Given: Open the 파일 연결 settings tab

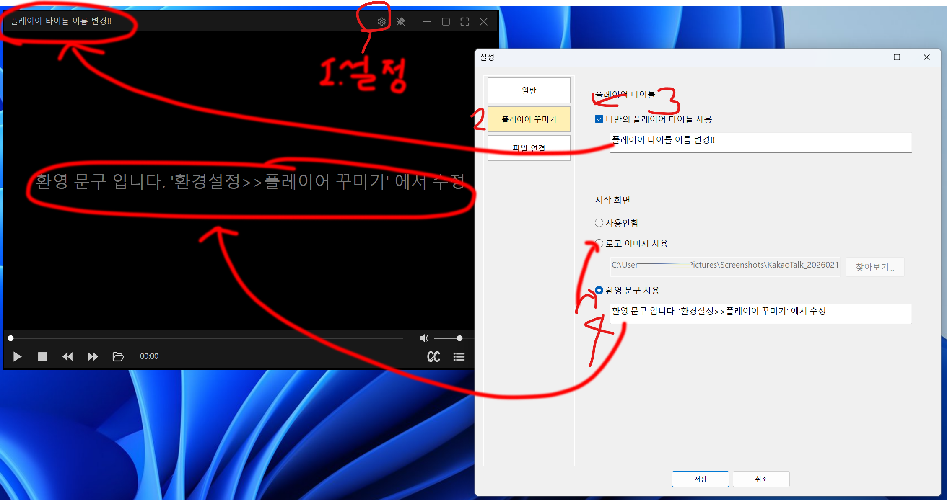Looking at the screenshot, I should click(529, 148).
